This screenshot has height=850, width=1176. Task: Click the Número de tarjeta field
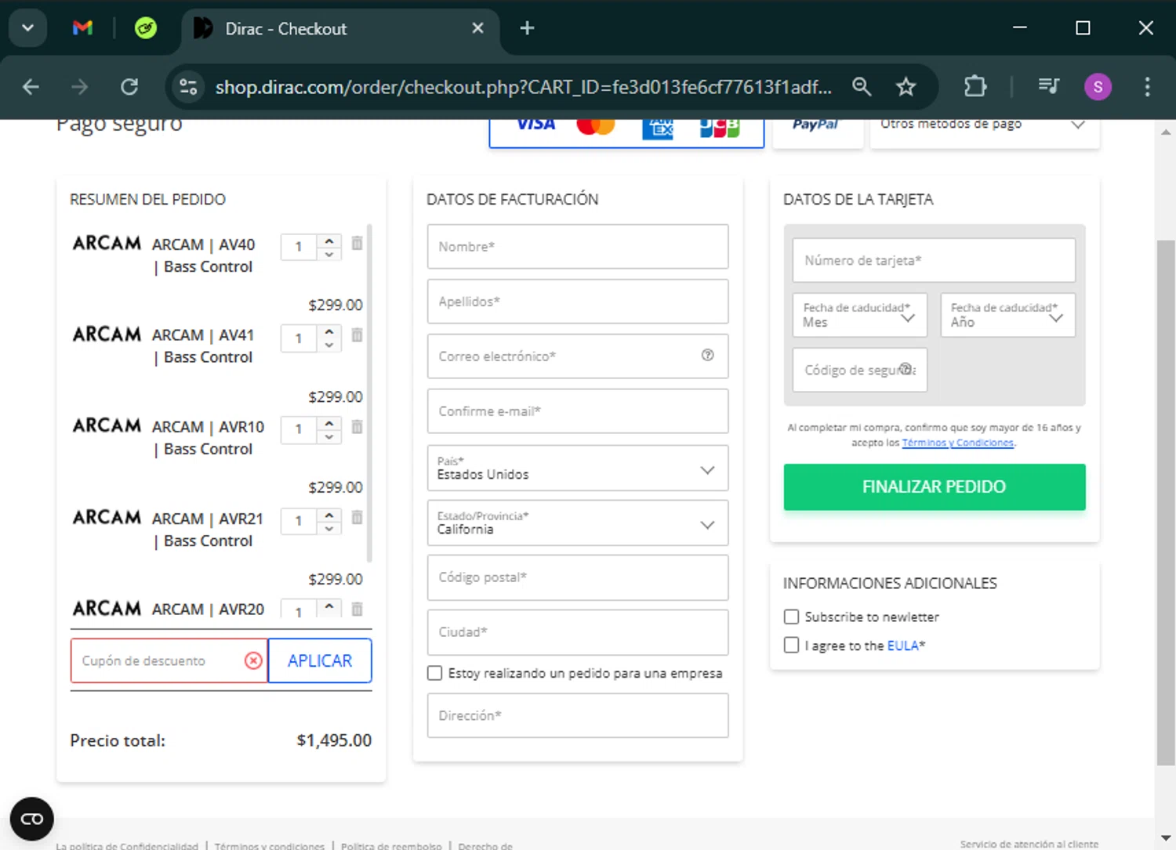934,260
